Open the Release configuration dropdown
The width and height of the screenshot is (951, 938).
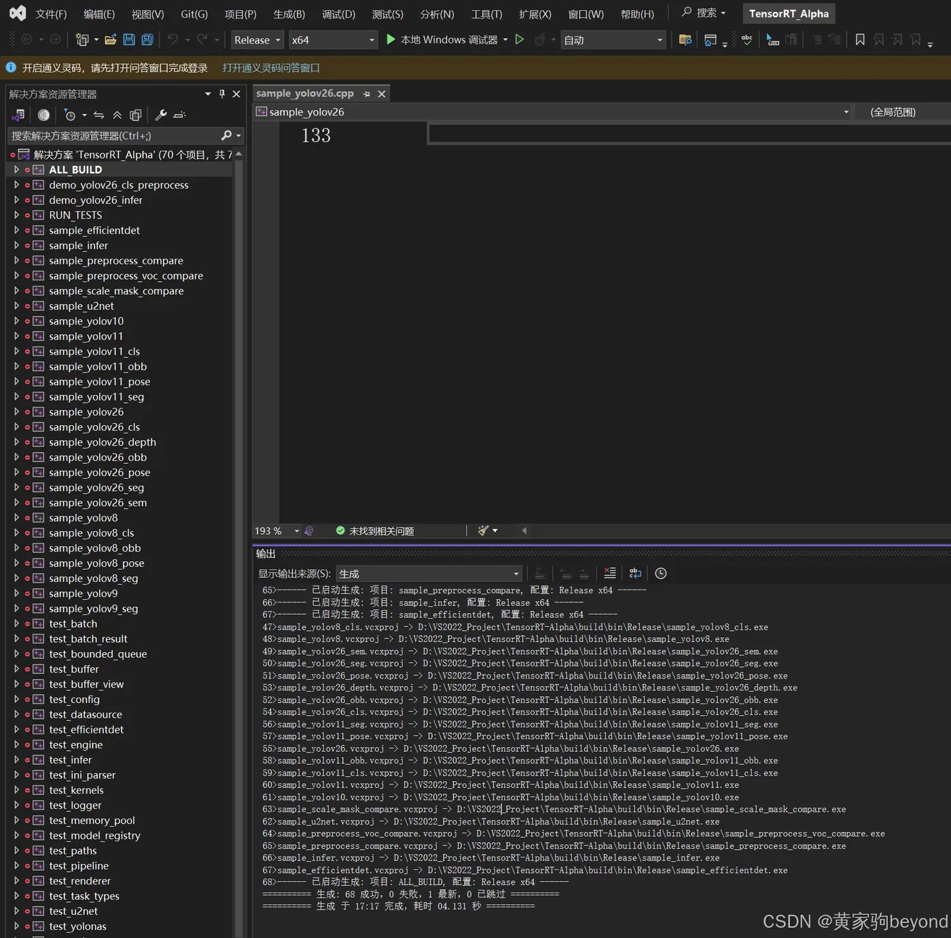point(257,40)
